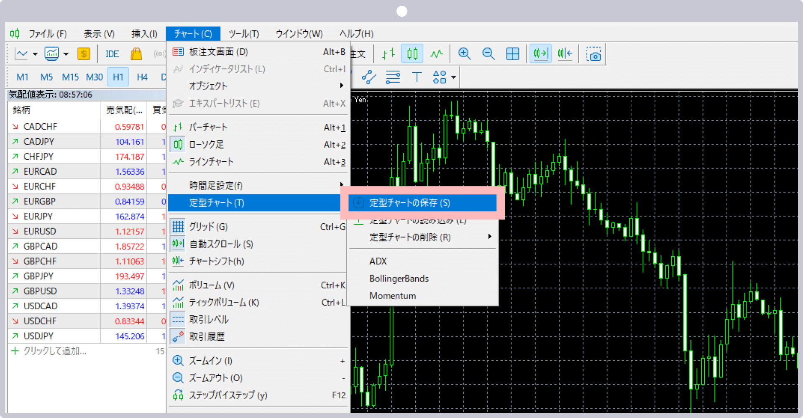
Task: Click the gold dollar sign icon
Action: [x=84, y=54]
